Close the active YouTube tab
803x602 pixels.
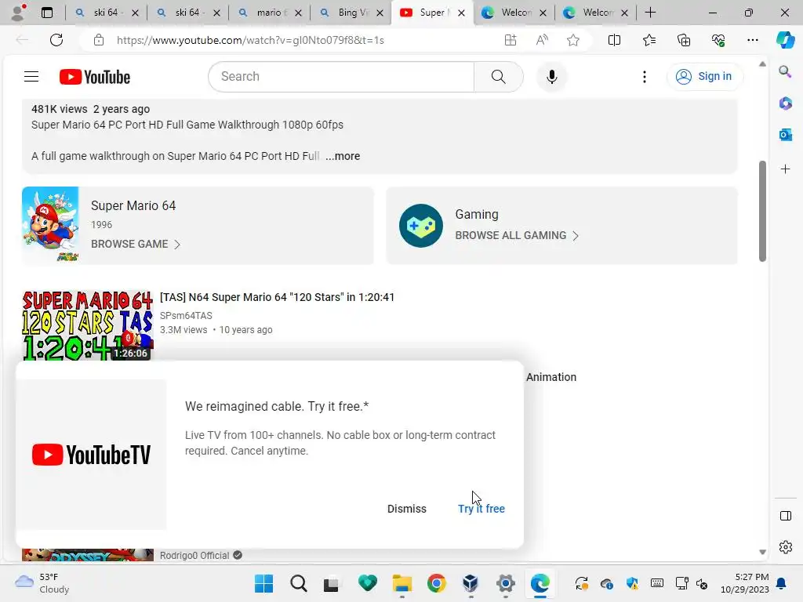tap(461, 13)
